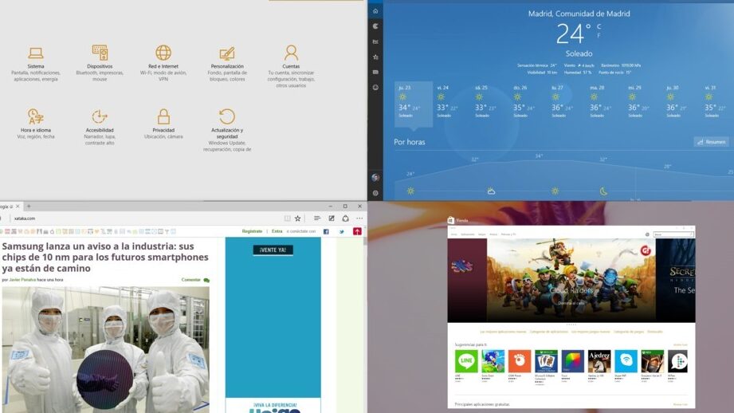Screen dimensions: 734x413
Task: Click Weather app home icon in sidebar
Action: 375,11
